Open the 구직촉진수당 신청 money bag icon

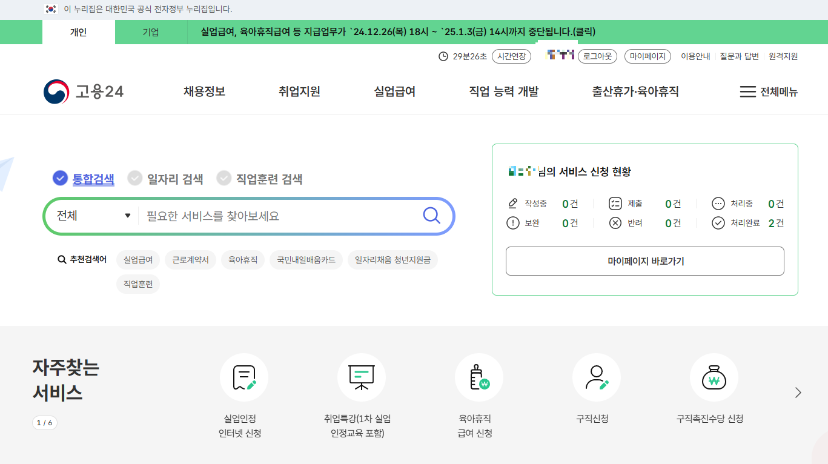point(714,377)
